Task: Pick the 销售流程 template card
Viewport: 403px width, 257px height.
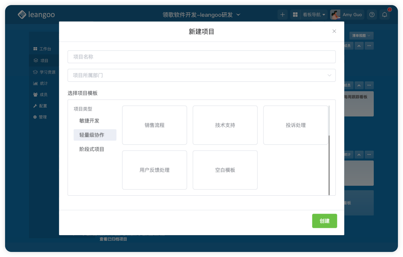Action: coord(155,125)
